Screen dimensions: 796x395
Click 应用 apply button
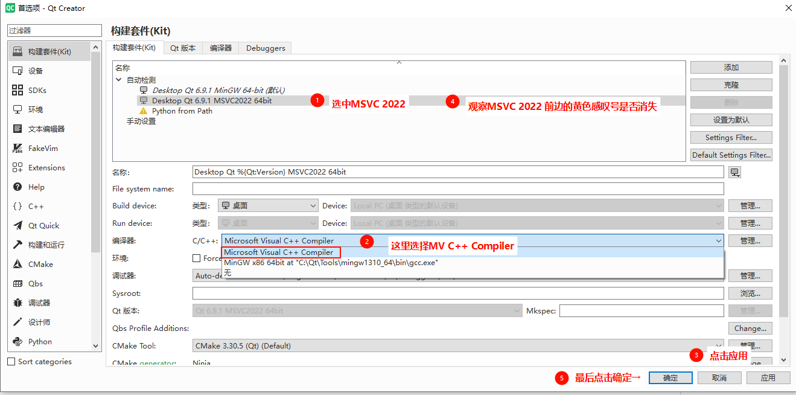[768, 377]
